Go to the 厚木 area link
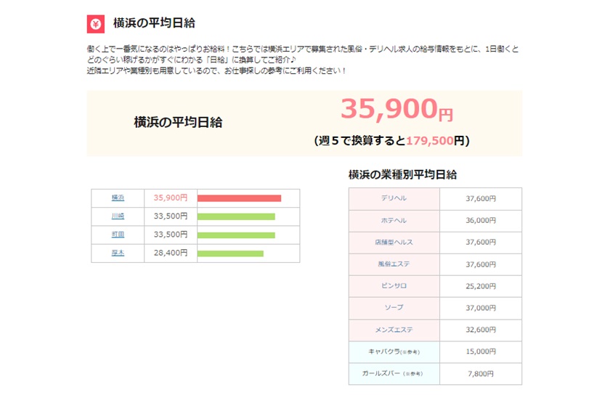 118,253
